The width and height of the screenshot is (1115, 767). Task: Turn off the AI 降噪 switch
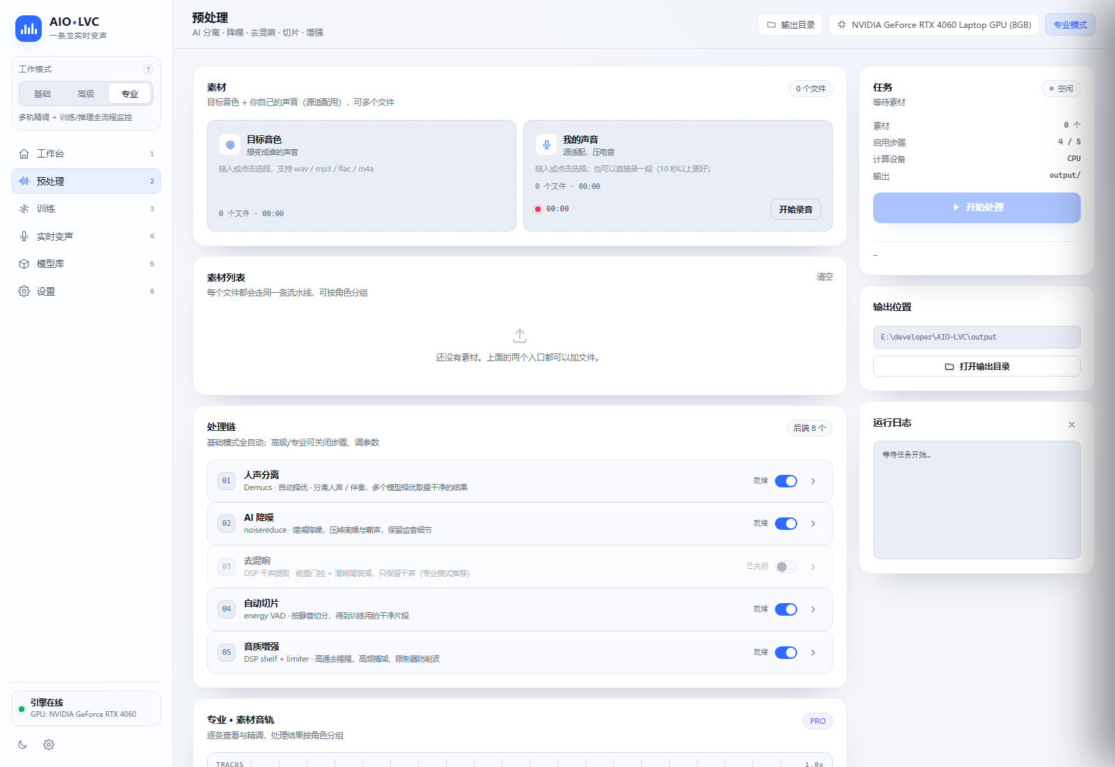[786, 524]
